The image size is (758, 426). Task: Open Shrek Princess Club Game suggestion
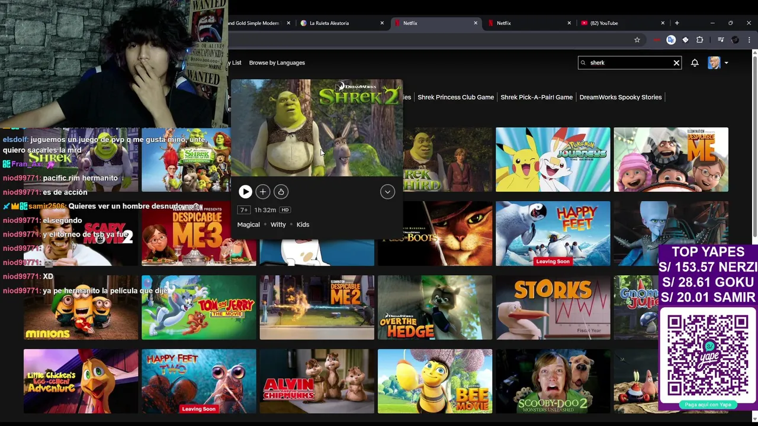point(455,97)
